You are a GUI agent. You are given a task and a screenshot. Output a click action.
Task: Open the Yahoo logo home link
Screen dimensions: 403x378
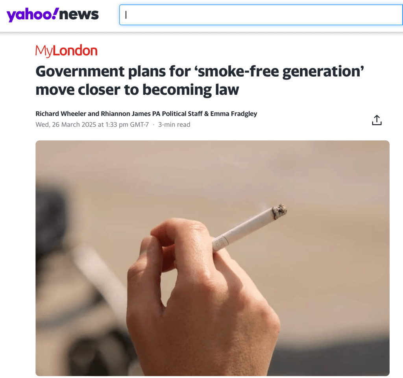(53, 15)
